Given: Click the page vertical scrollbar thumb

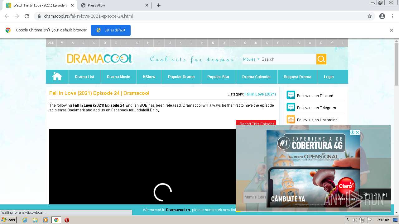Looking at the screenshot, I should (397, 64).
